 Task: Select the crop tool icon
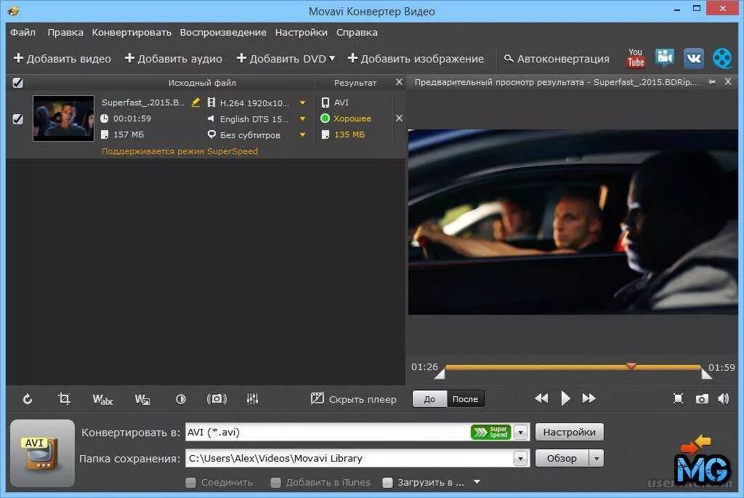tap(64, 398)
